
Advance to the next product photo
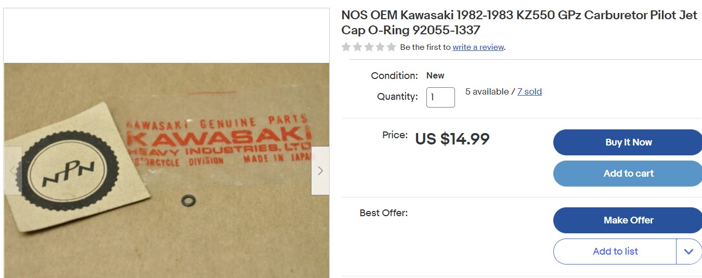coord(320,170)
